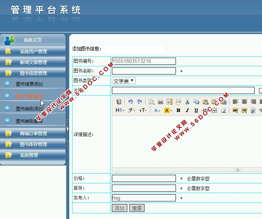Click the align center icon
This screenshot has height=219, width=262.
244,101
